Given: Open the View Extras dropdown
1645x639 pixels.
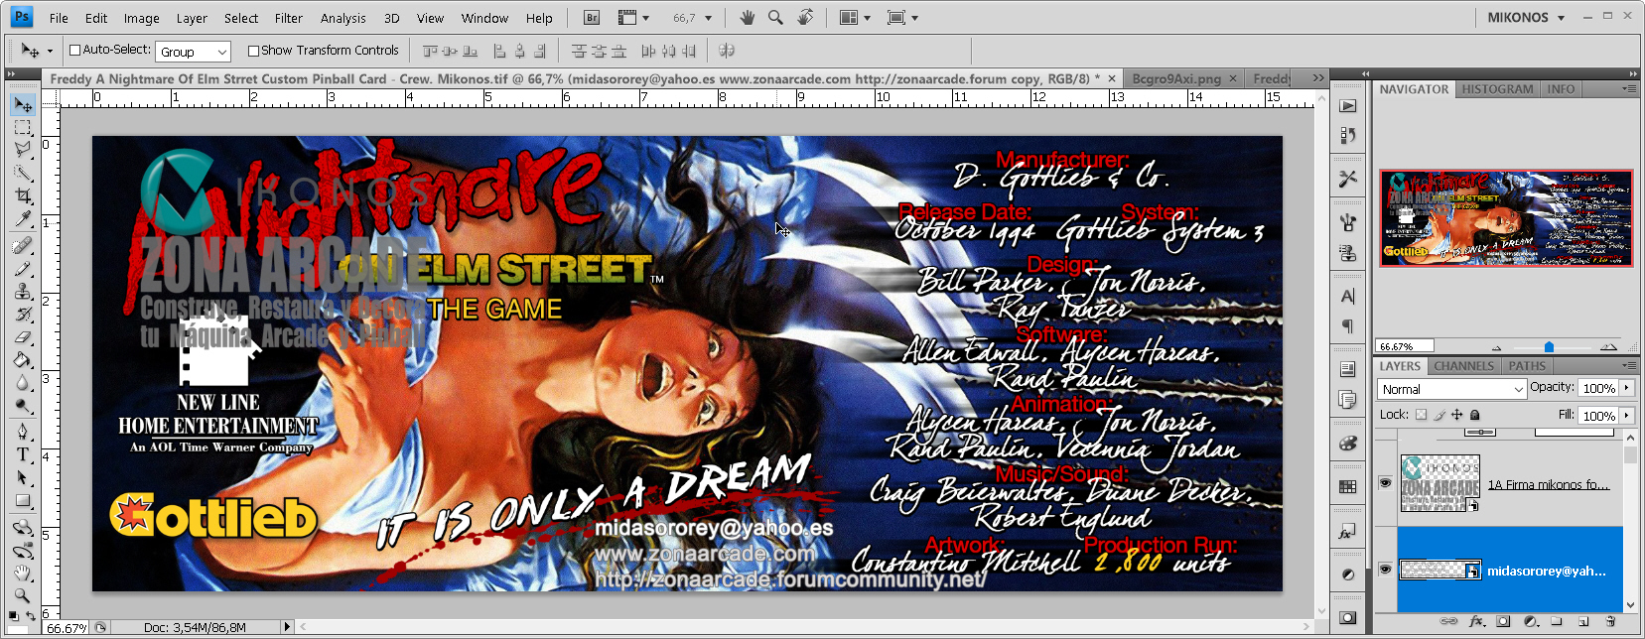Looking at the screenshot, I should 633,18.
